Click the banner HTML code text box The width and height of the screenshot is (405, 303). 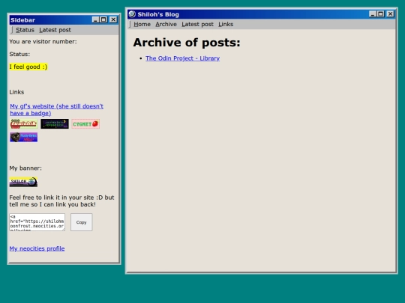click(x=37, y=222)
